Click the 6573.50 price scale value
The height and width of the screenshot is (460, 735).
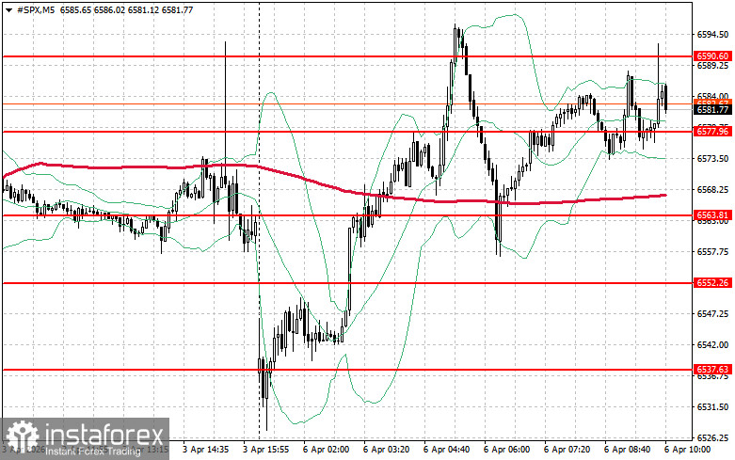712,159
